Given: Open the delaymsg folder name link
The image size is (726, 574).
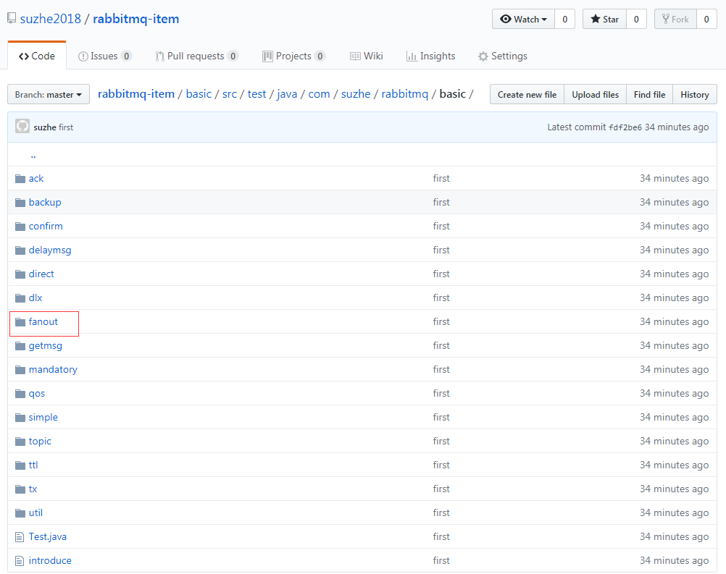Looking at the screenshot, I should [x=50, y=250].
